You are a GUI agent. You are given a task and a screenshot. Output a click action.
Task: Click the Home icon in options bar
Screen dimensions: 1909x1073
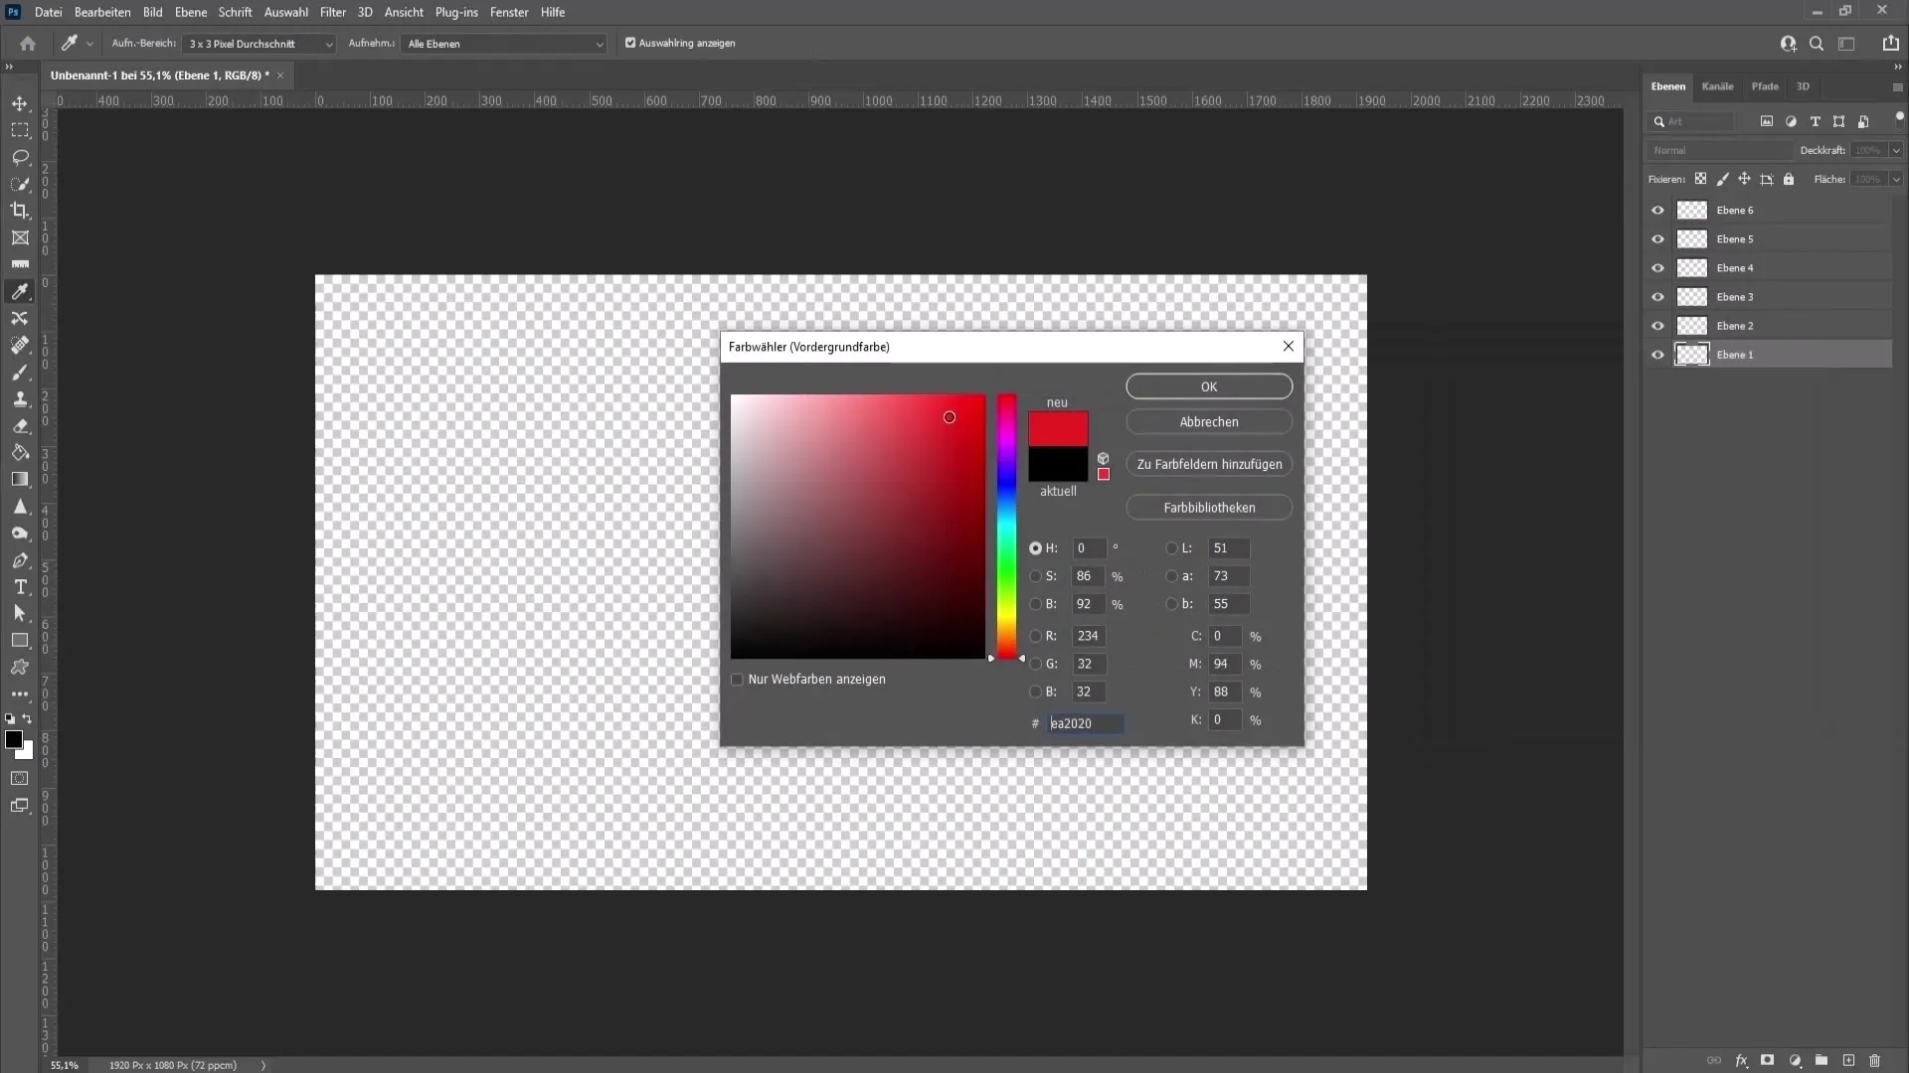[x=28, y=44]
